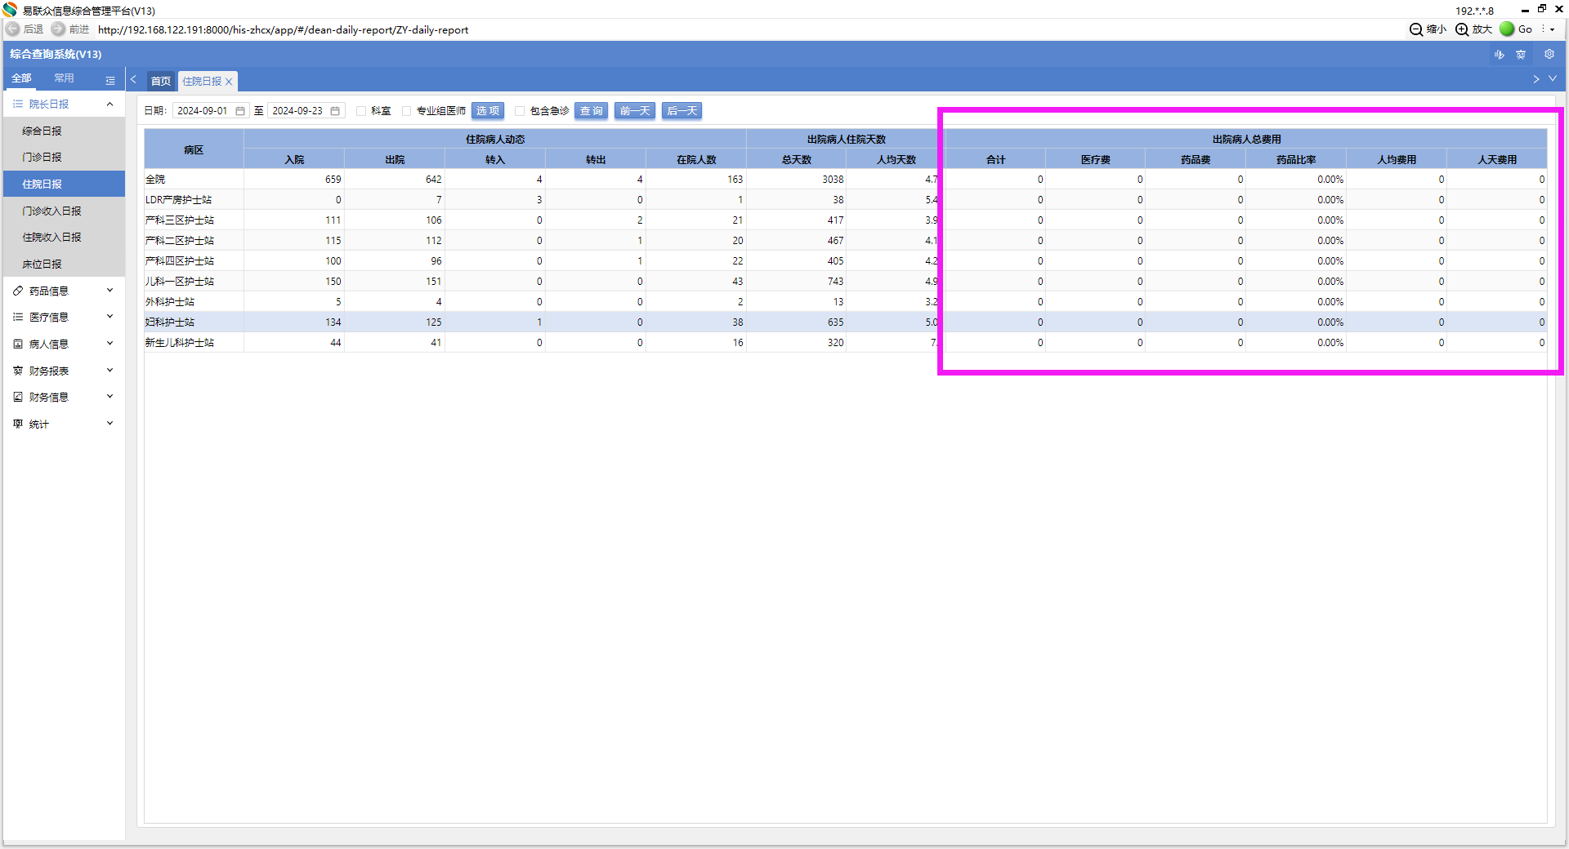This screenshot has height=849, width=1569.
Task: Select the 儿科一区护士站 row label
Action: point(180,282)
